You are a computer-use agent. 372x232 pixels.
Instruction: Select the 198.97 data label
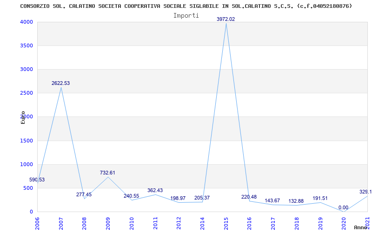178,198
